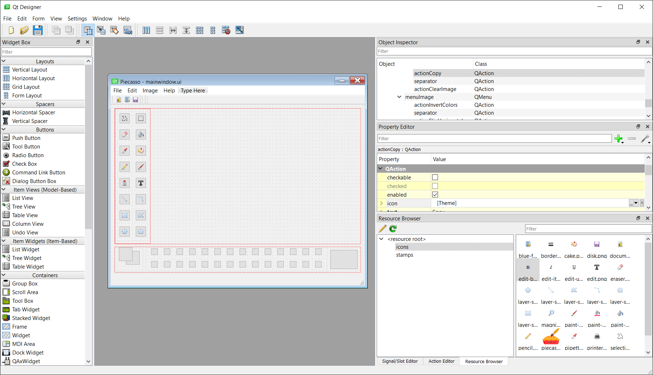Create a new form with the New toolbar icon

pos(11,30)
